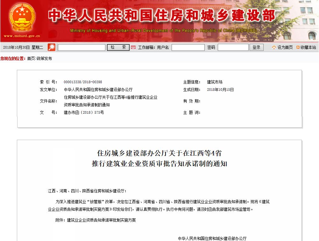Click the 检索 search button
The height and width of the screenshot is (241, 319).
tap(118, 47)
